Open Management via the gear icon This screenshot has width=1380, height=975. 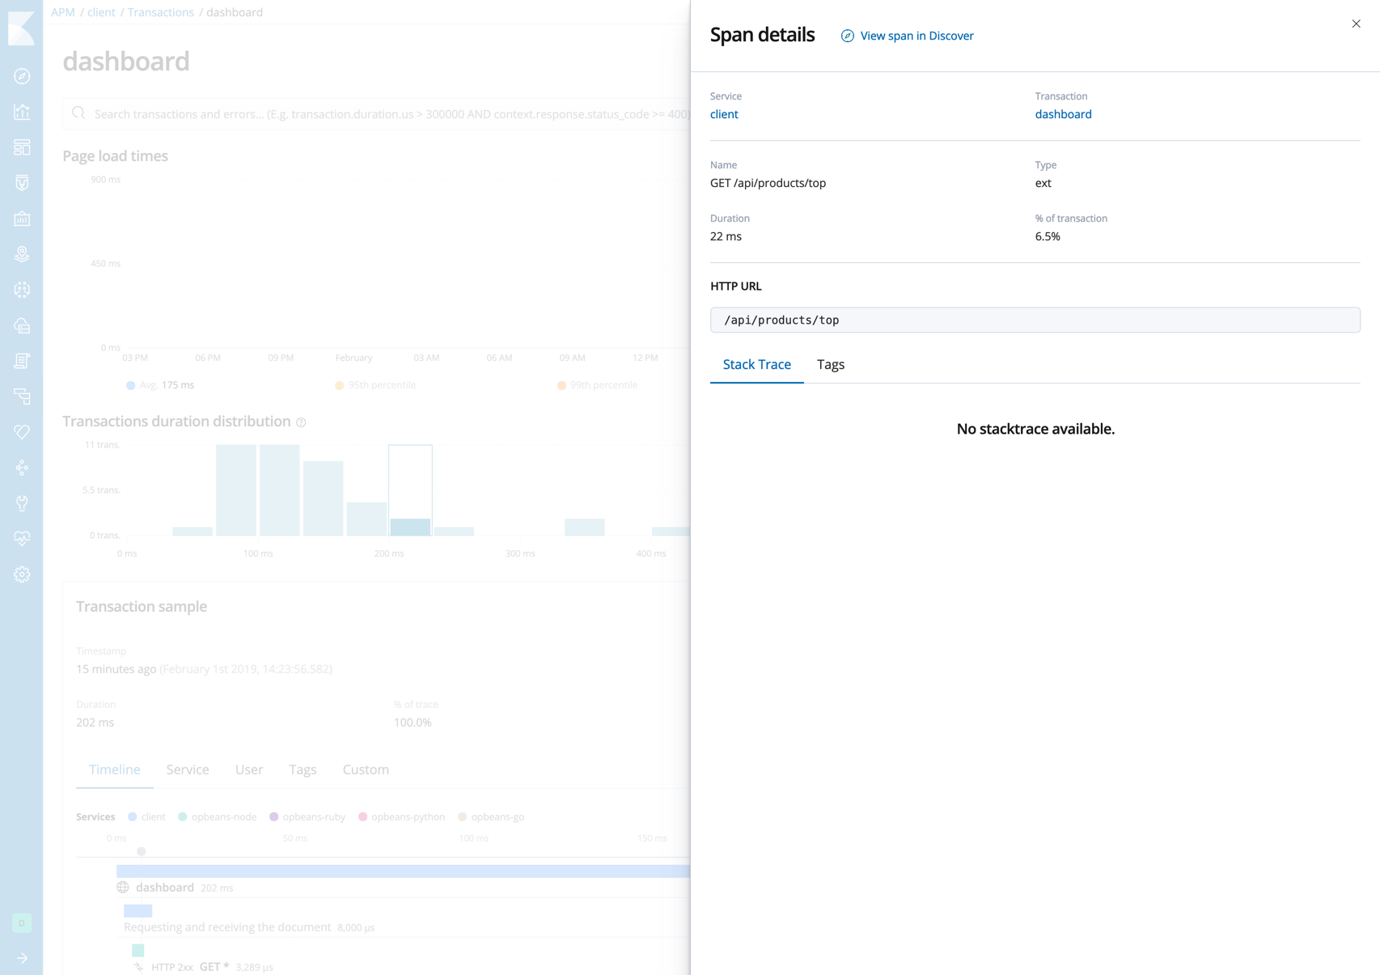click(22, 574)
